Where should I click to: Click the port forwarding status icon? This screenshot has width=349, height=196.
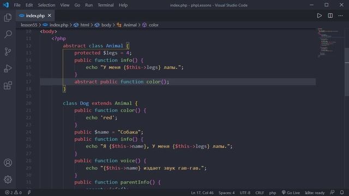29,192
